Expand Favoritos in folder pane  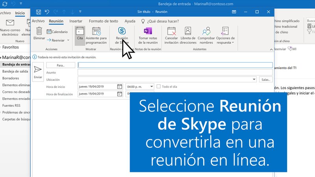(x=1, y=47)
